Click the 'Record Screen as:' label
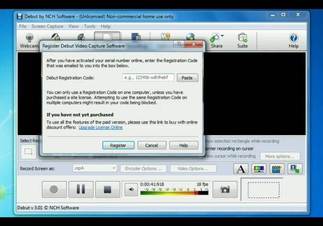The image size is (323, 226). coord(37,169)
